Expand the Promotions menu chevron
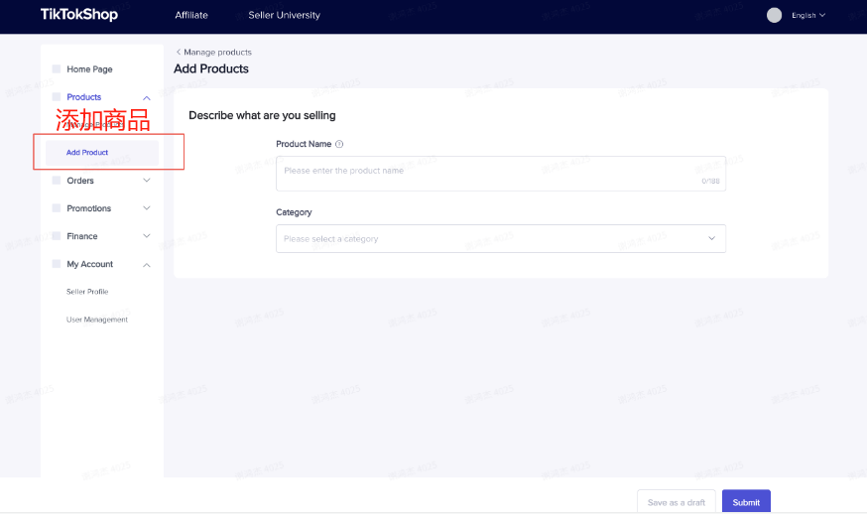This screenshot has width=867, height=516. [x=147, y=208]
